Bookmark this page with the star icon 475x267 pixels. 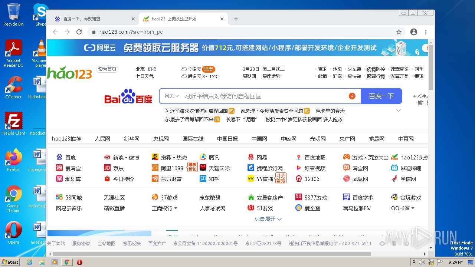[399, 32]
